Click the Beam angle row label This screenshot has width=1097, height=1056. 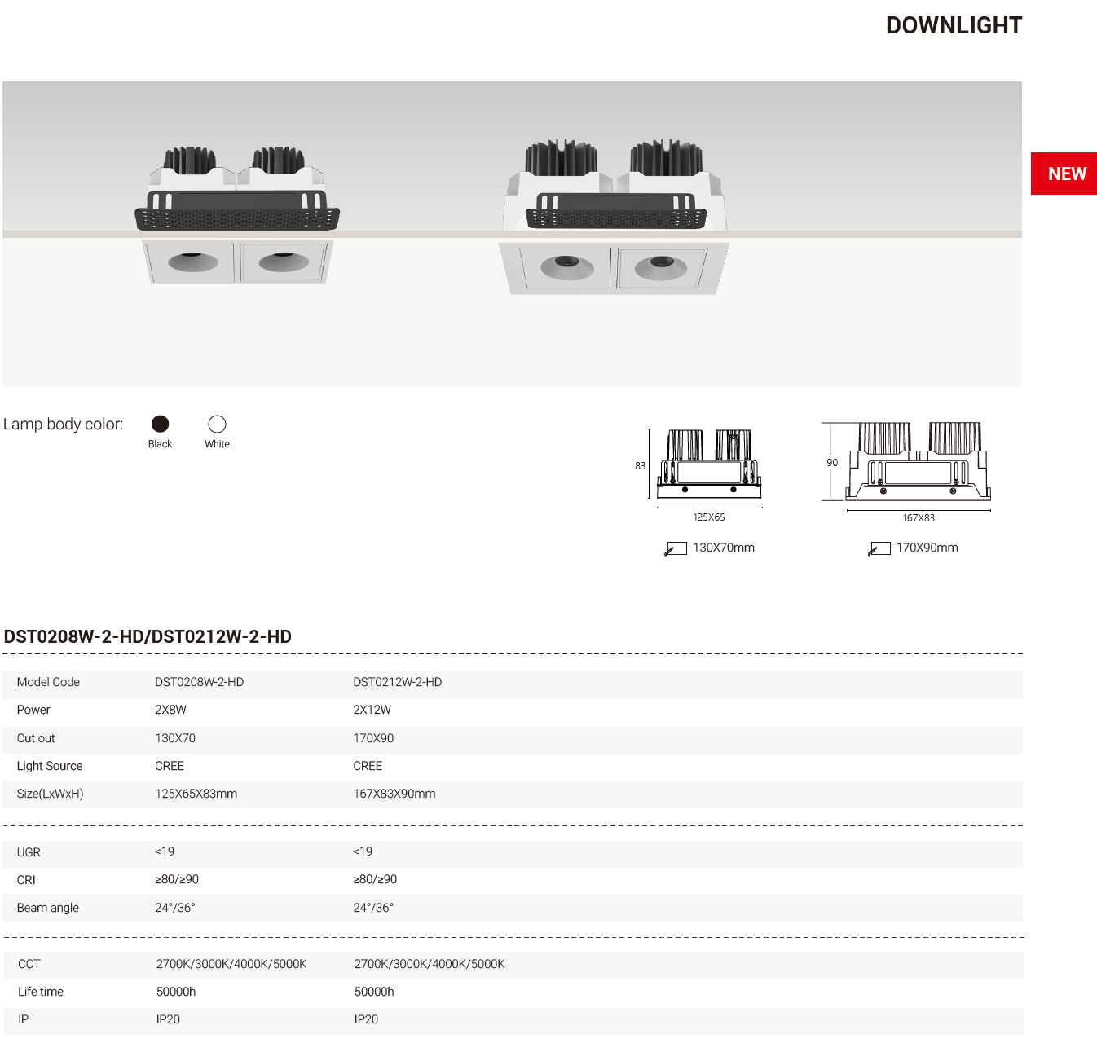(x=47, y=908)
